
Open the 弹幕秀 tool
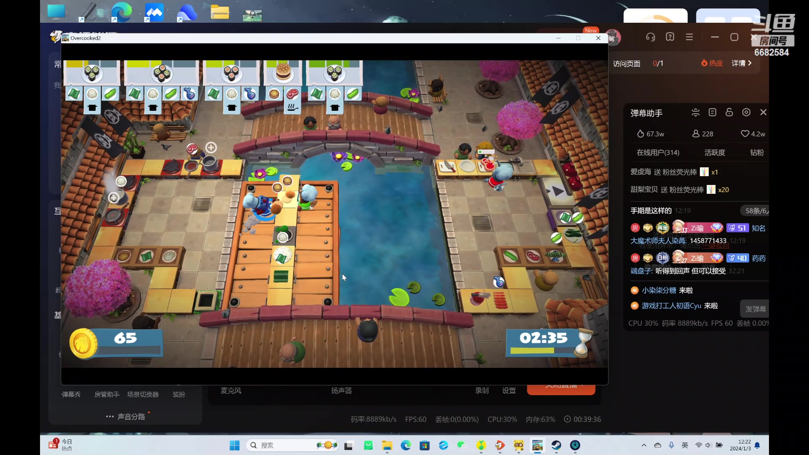pos(71,394)
